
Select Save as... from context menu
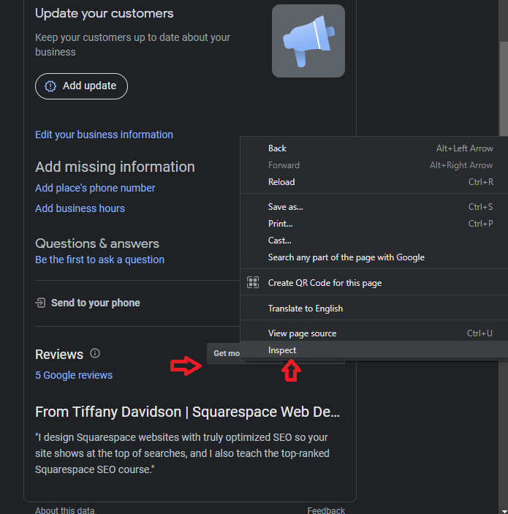374,207
